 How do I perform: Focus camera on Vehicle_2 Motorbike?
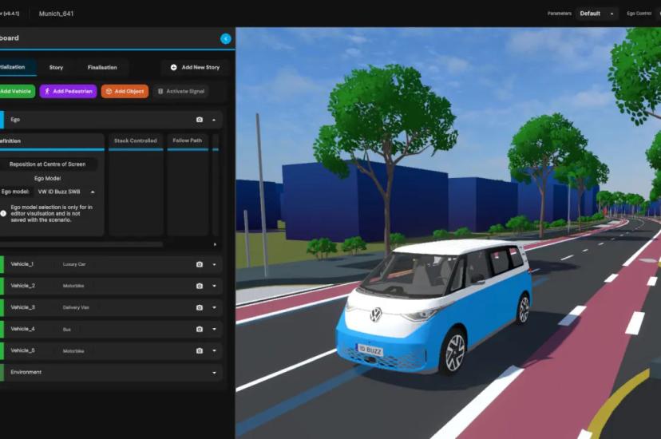[x=200, y=286]
